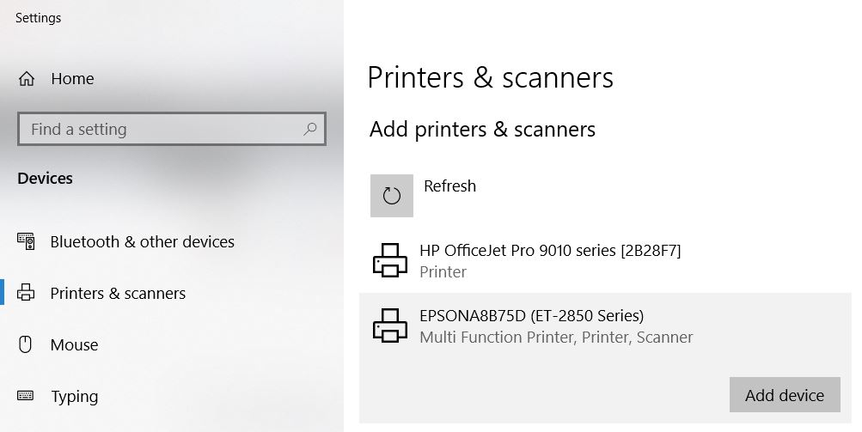Click the Bluetooth & other devices icon

click(x=26, y=241)
